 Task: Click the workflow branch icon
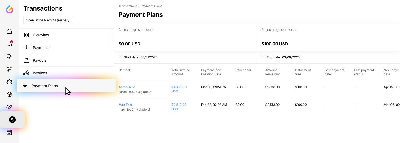tap(10, 69)
